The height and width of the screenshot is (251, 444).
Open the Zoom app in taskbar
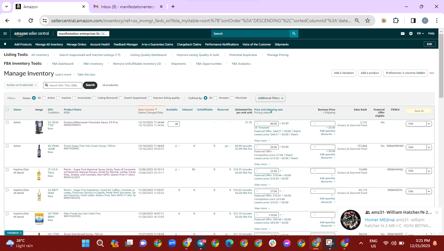[x=172, y=243]
